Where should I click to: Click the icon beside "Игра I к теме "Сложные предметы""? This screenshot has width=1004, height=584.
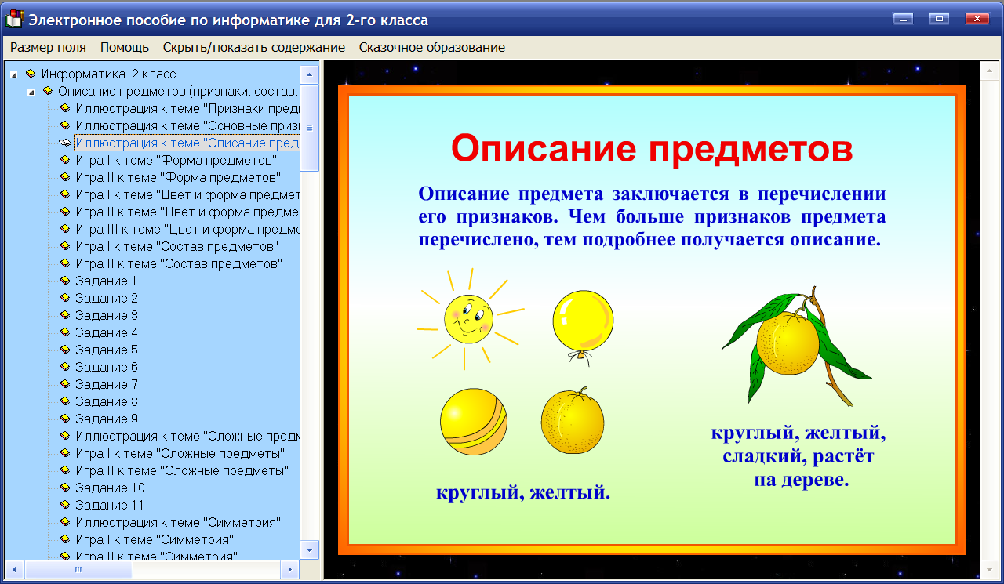click(64, 453)
